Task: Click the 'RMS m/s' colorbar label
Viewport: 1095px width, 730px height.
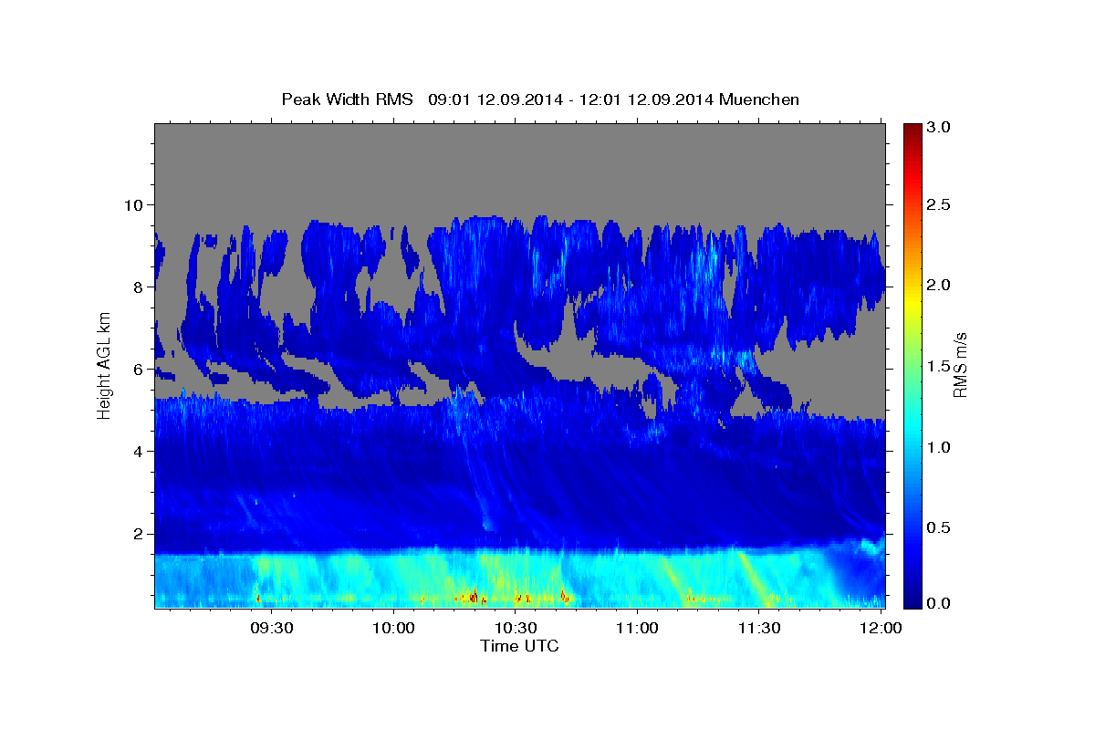Action: tap(960, 364)
